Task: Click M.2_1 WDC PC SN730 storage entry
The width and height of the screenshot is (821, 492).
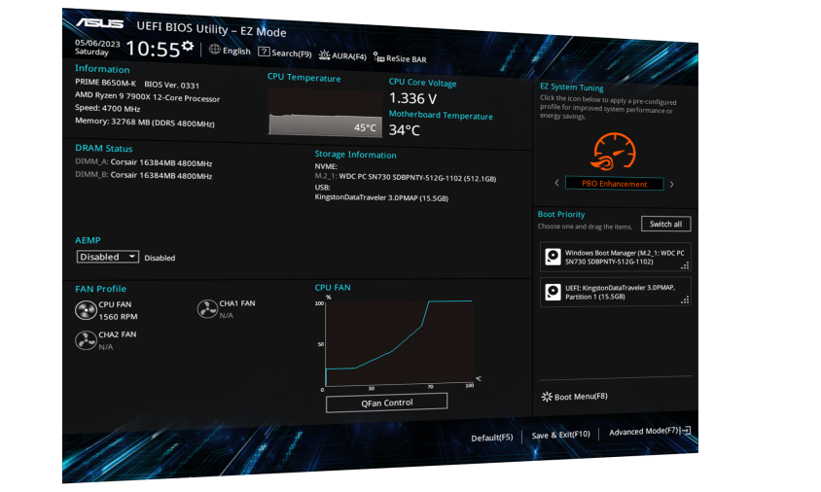Action: (x=406, y=177)
